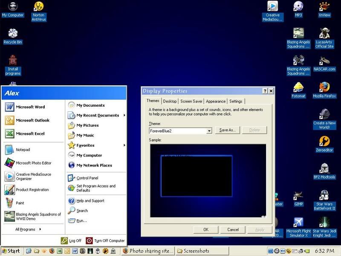Click the Log Off button
341x256 pixels.
tap(71, 241)
